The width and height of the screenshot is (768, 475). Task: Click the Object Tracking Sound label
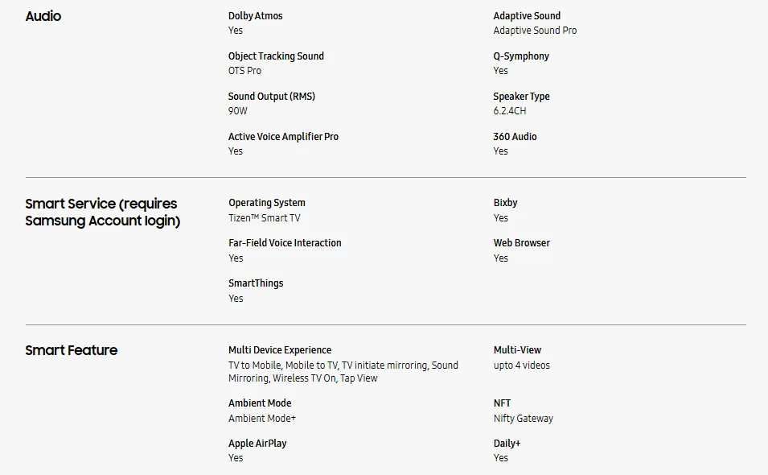click(276, 56)
